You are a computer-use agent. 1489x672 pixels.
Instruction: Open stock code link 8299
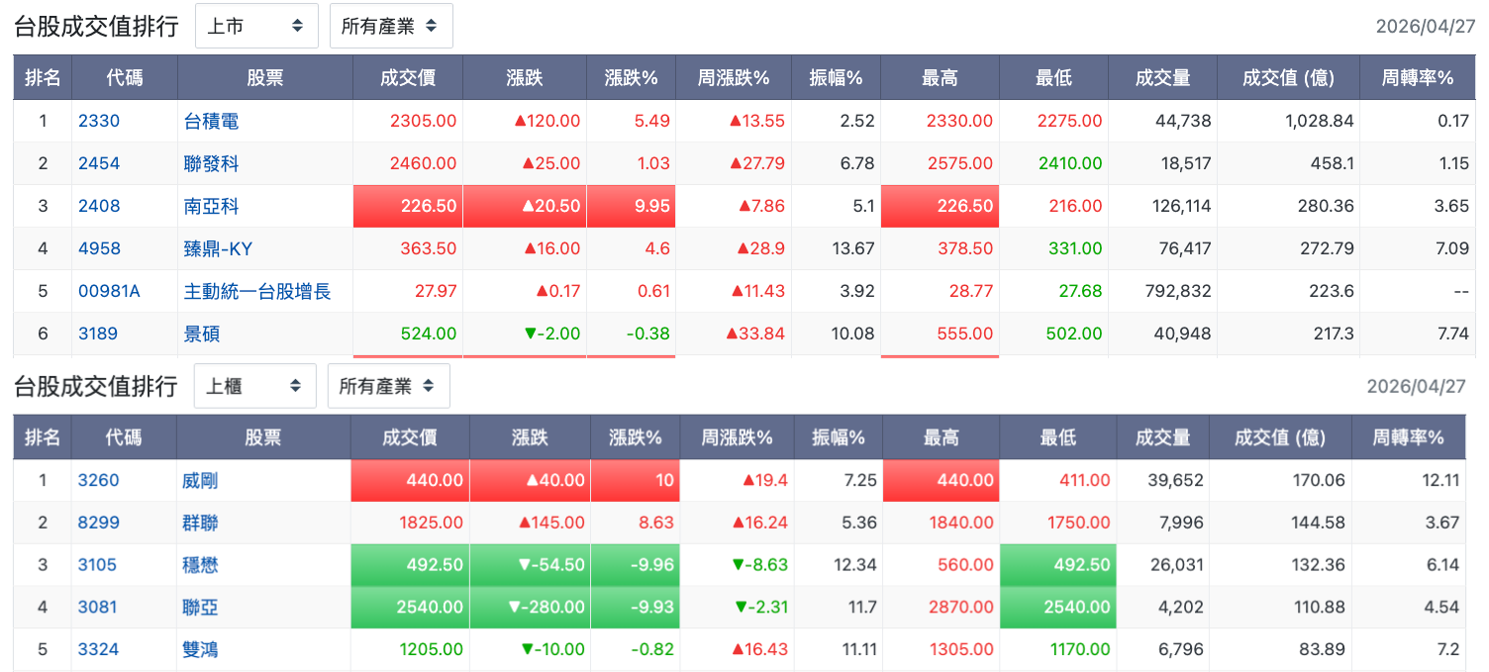point(98,522)
